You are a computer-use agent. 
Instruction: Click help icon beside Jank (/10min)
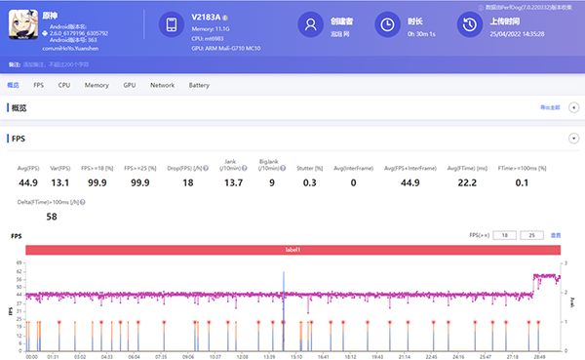point(245,169)
